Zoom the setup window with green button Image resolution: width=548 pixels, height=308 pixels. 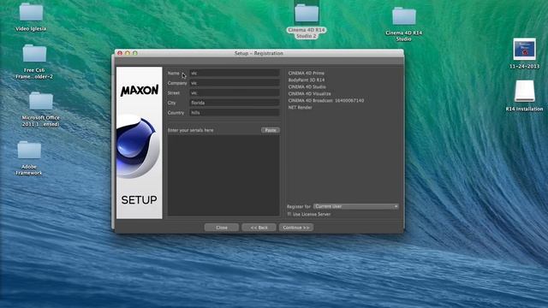pyautogui.click(x=135, y=53)
